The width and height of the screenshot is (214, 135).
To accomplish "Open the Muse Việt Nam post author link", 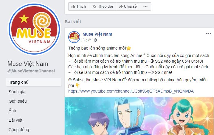I will tap(97, 34).
